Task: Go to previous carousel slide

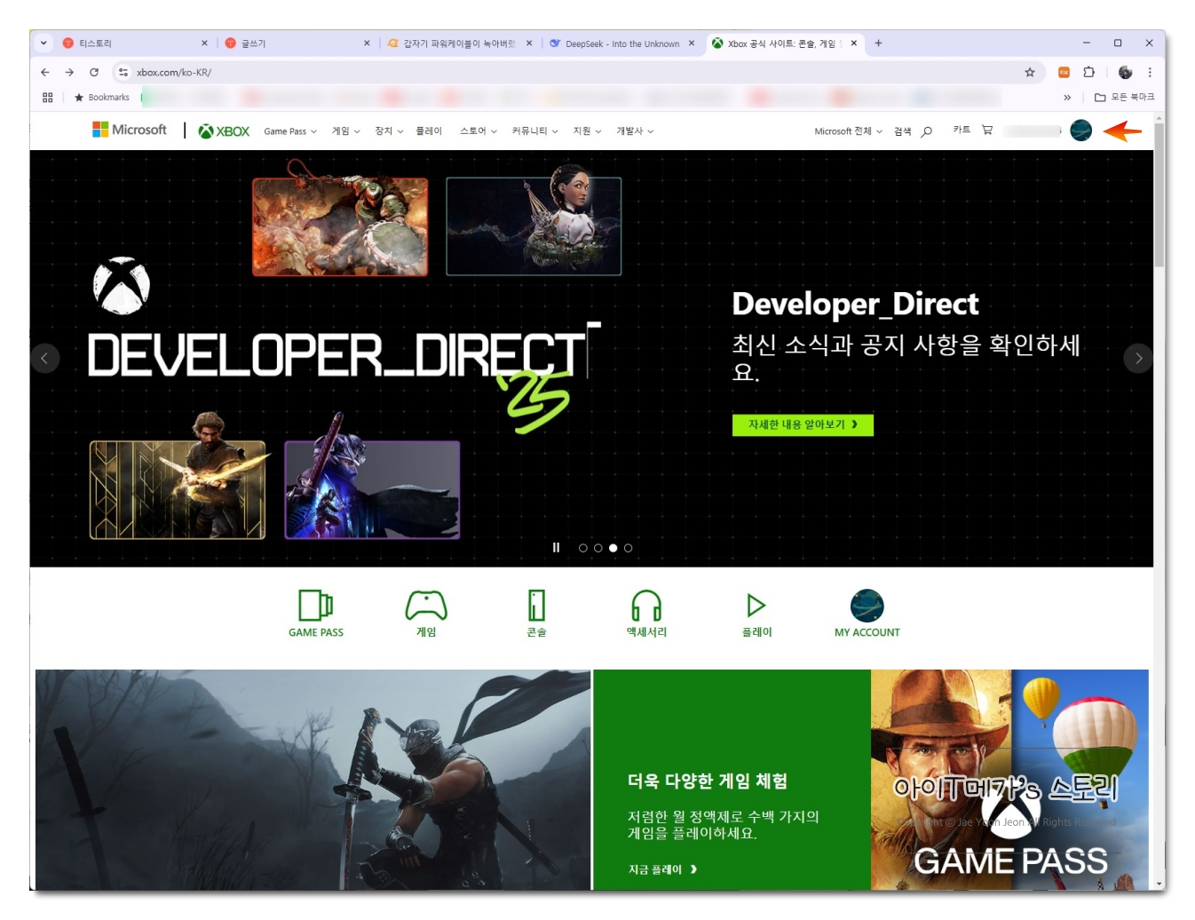Action: pos(44,358)
